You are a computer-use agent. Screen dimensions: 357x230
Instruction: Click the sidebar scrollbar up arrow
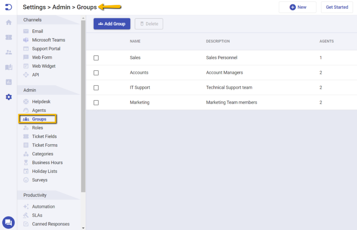pos(83,18)
